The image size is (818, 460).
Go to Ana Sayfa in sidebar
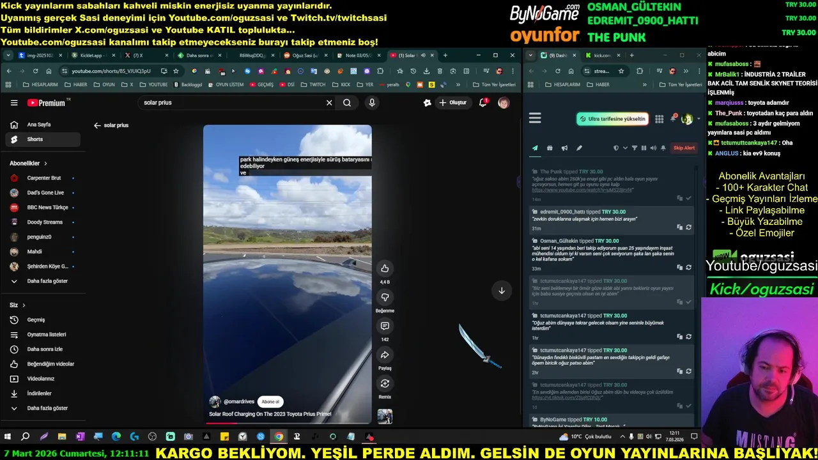click(43, 125)
